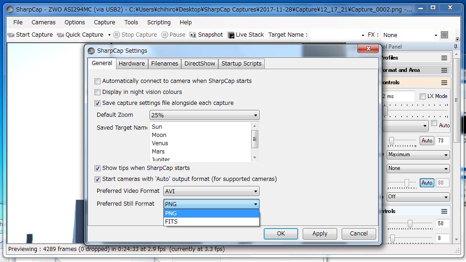Switch to the Startup Scripts tab
Image resolution: width=466 pixels, height=262 pixels.
coord(241,64)
